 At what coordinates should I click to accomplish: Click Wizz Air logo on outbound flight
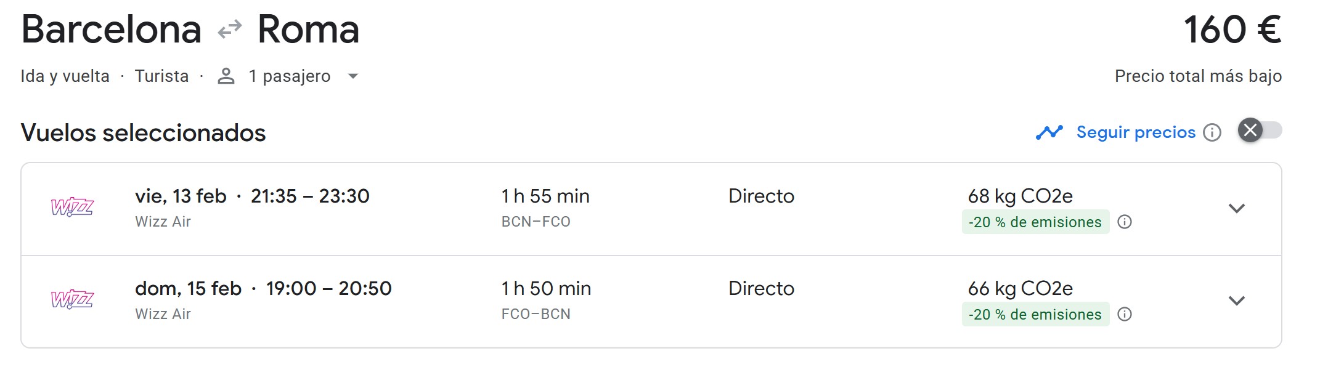72,208
